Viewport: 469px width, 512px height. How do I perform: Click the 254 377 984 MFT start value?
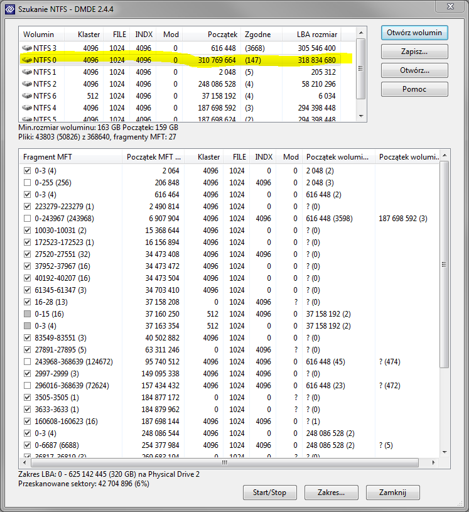(x=160, y=445)
